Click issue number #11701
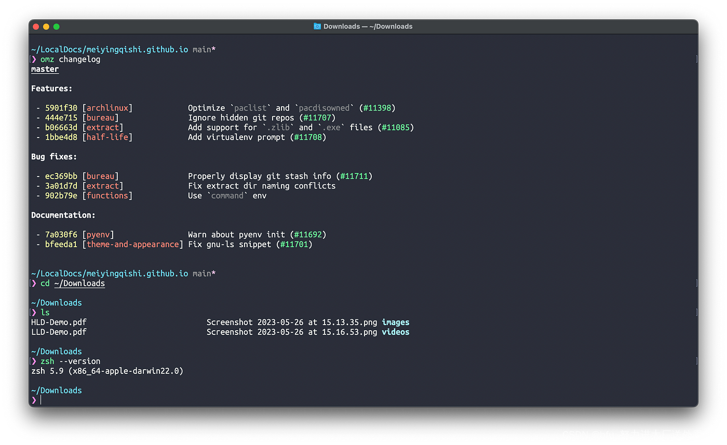The width and height of the screenshot is (727, 445). [x=294, y=245]
